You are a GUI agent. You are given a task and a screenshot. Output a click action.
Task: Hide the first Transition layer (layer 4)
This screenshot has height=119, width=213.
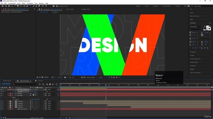point(1,101)
